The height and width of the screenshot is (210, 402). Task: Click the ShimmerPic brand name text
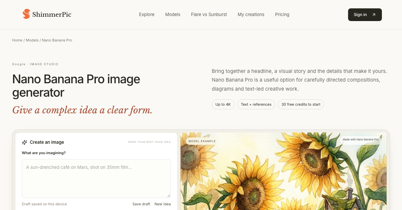tap(52, 14)
